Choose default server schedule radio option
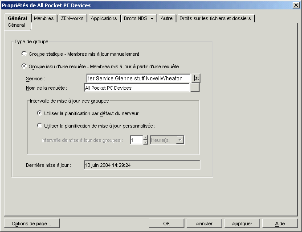The width and height of the screenshot is (302, 232). click(40, 113)
